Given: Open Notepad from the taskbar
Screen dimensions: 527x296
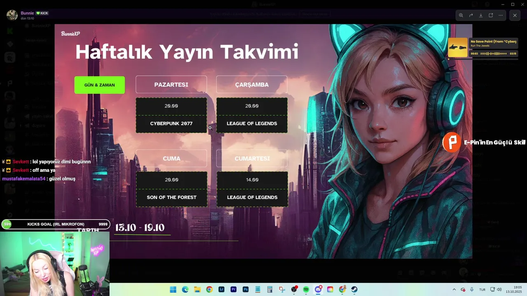Looking at the screenshot, I should [258, 289].
